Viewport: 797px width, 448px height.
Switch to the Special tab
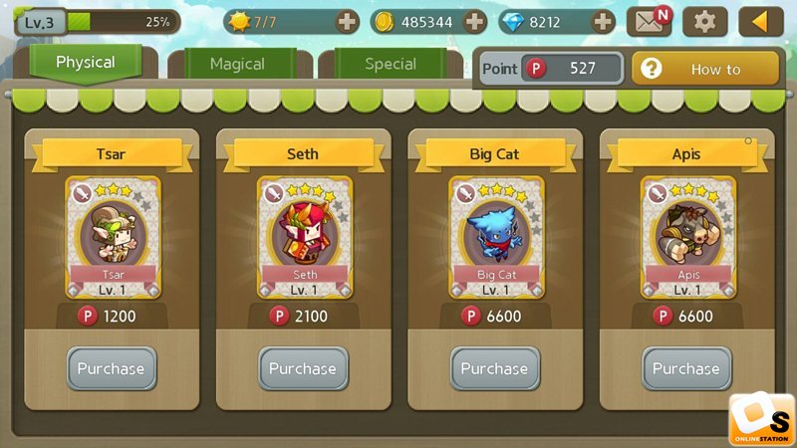[391, 64]
